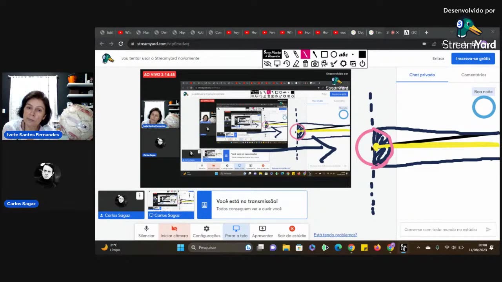Viewport: 502px width, 282px height.
Task: Open Screen Marker app in taskbar
Action: [x=404, y=248]
